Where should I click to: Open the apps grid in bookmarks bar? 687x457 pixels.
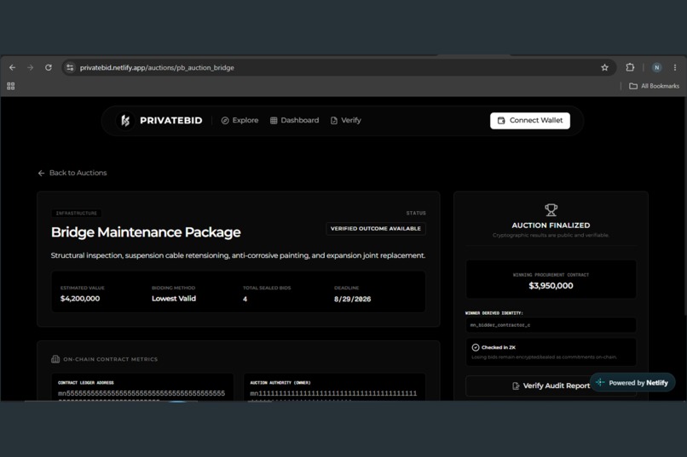pyautogui.click(x=11, y=86)
